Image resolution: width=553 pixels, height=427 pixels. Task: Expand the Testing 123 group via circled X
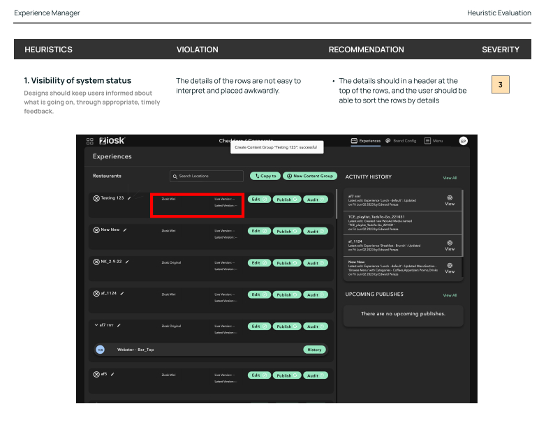pyautogui.click(x=96, y=198)
